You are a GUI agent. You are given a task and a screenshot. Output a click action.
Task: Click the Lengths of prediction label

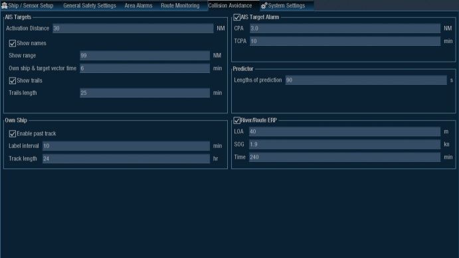tap(258, 80)
